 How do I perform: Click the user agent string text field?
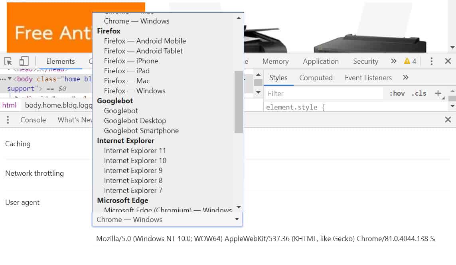click(265, 239)
